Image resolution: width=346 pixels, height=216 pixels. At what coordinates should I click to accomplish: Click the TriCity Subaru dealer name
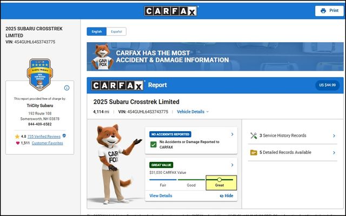pyautogui.click(x=40, y=106)
